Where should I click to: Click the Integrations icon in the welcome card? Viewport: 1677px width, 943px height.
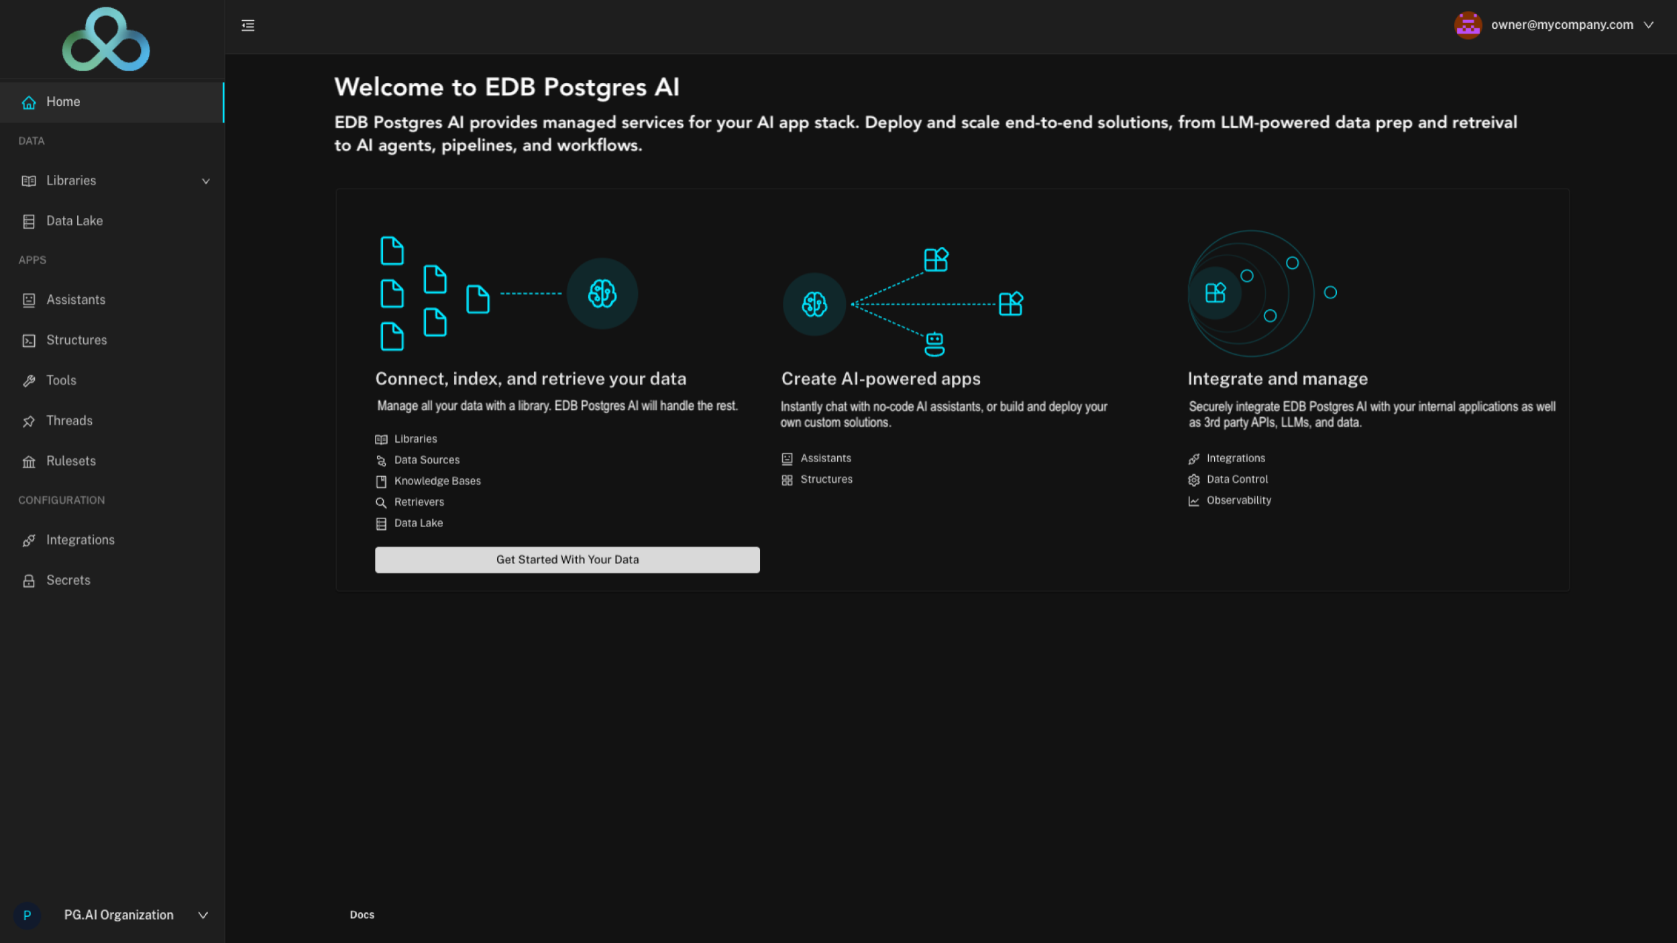coord(1193,459)
